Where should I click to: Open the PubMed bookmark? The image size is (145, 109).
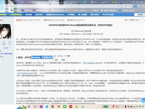(x=26, y=10)
